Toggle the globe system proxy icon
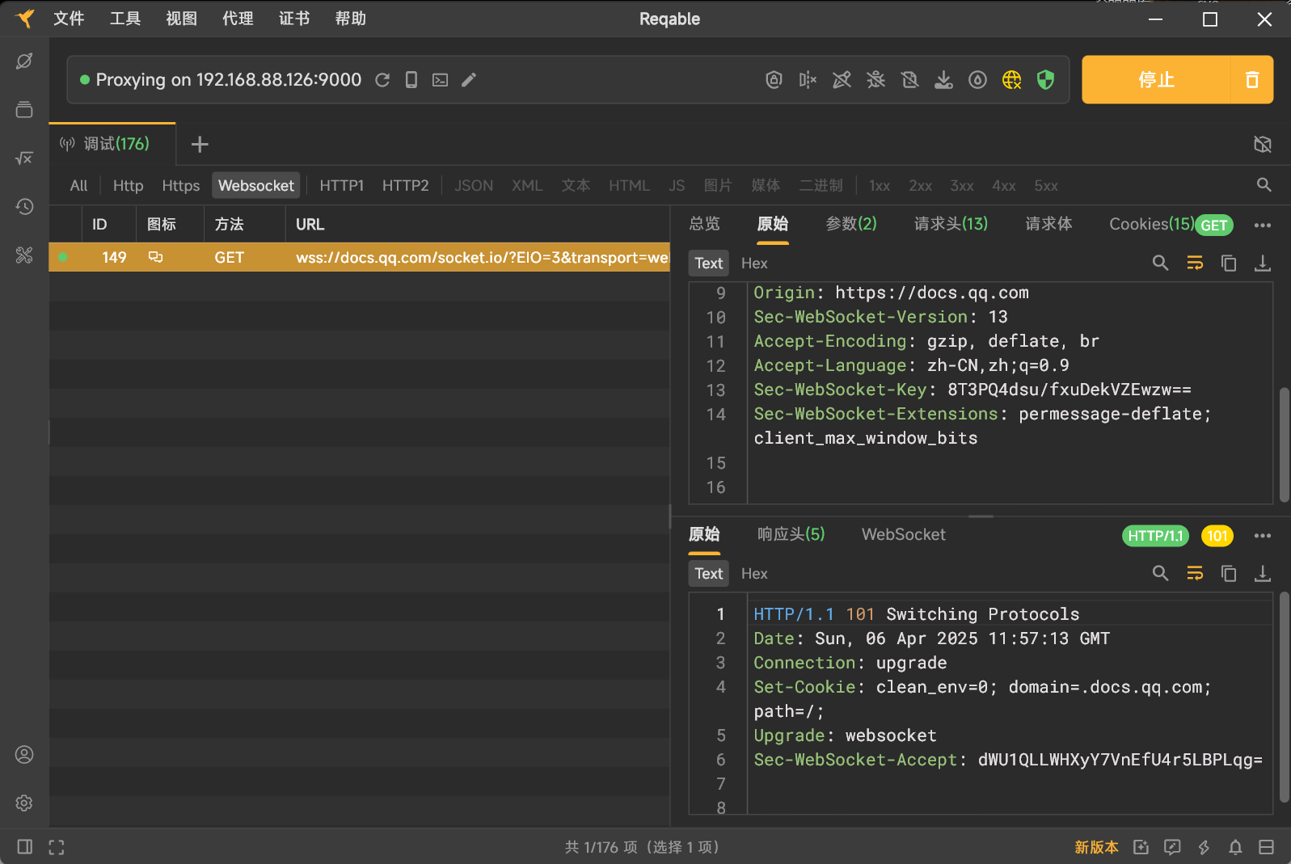 [x=1011, y=79]
